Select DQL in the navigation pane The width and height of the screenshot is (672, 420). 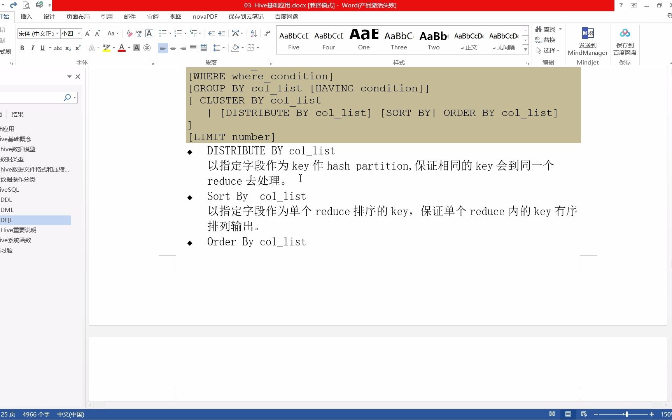(6, 220)
